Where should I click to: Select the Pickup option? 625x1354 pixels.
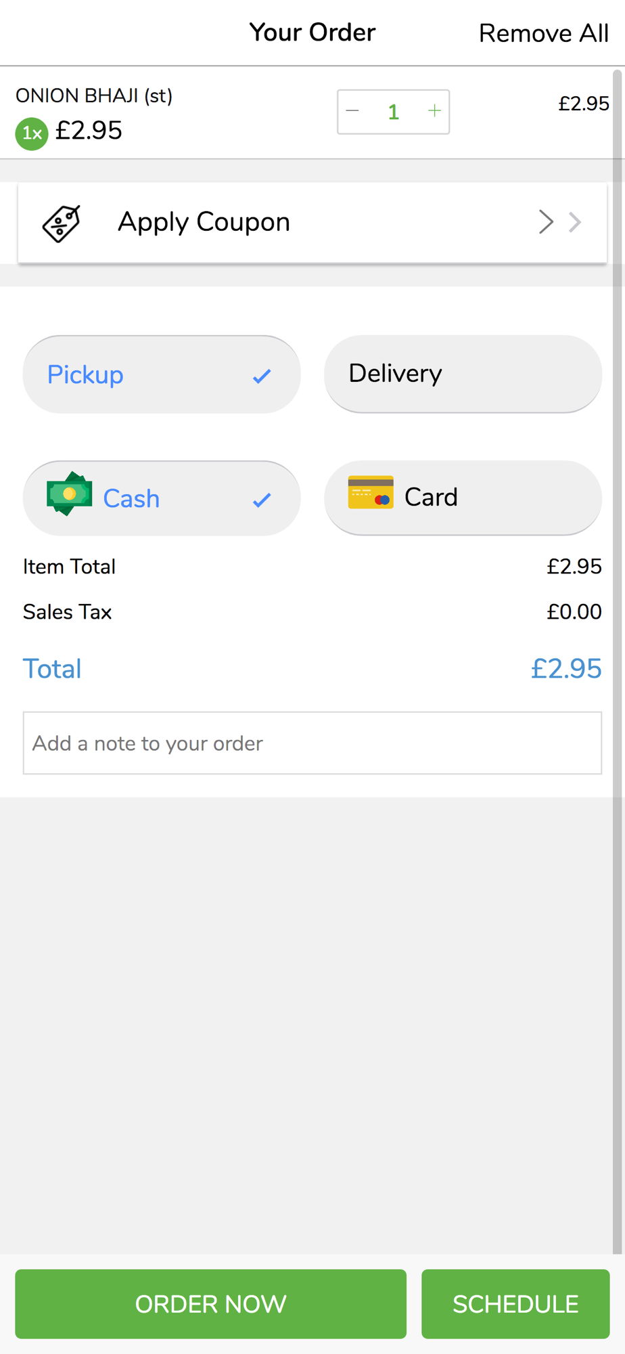coord(162,374)
